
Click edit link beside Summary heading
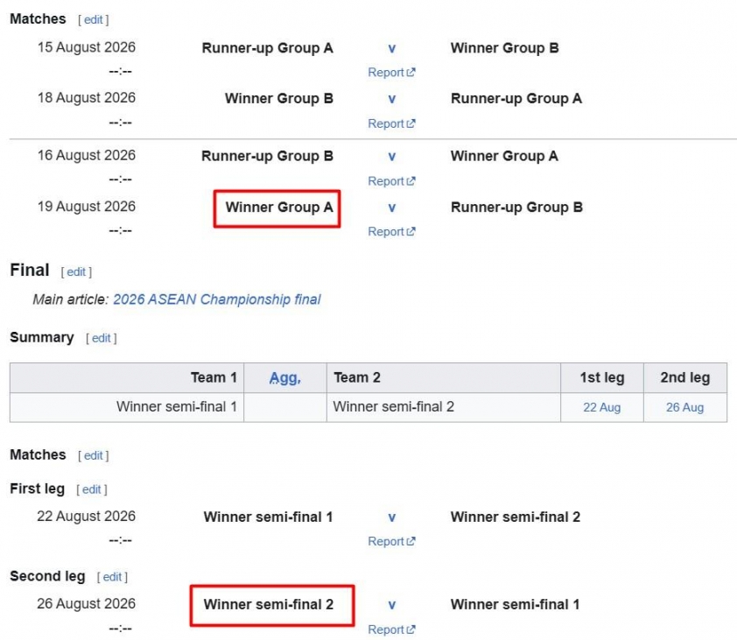101,338
